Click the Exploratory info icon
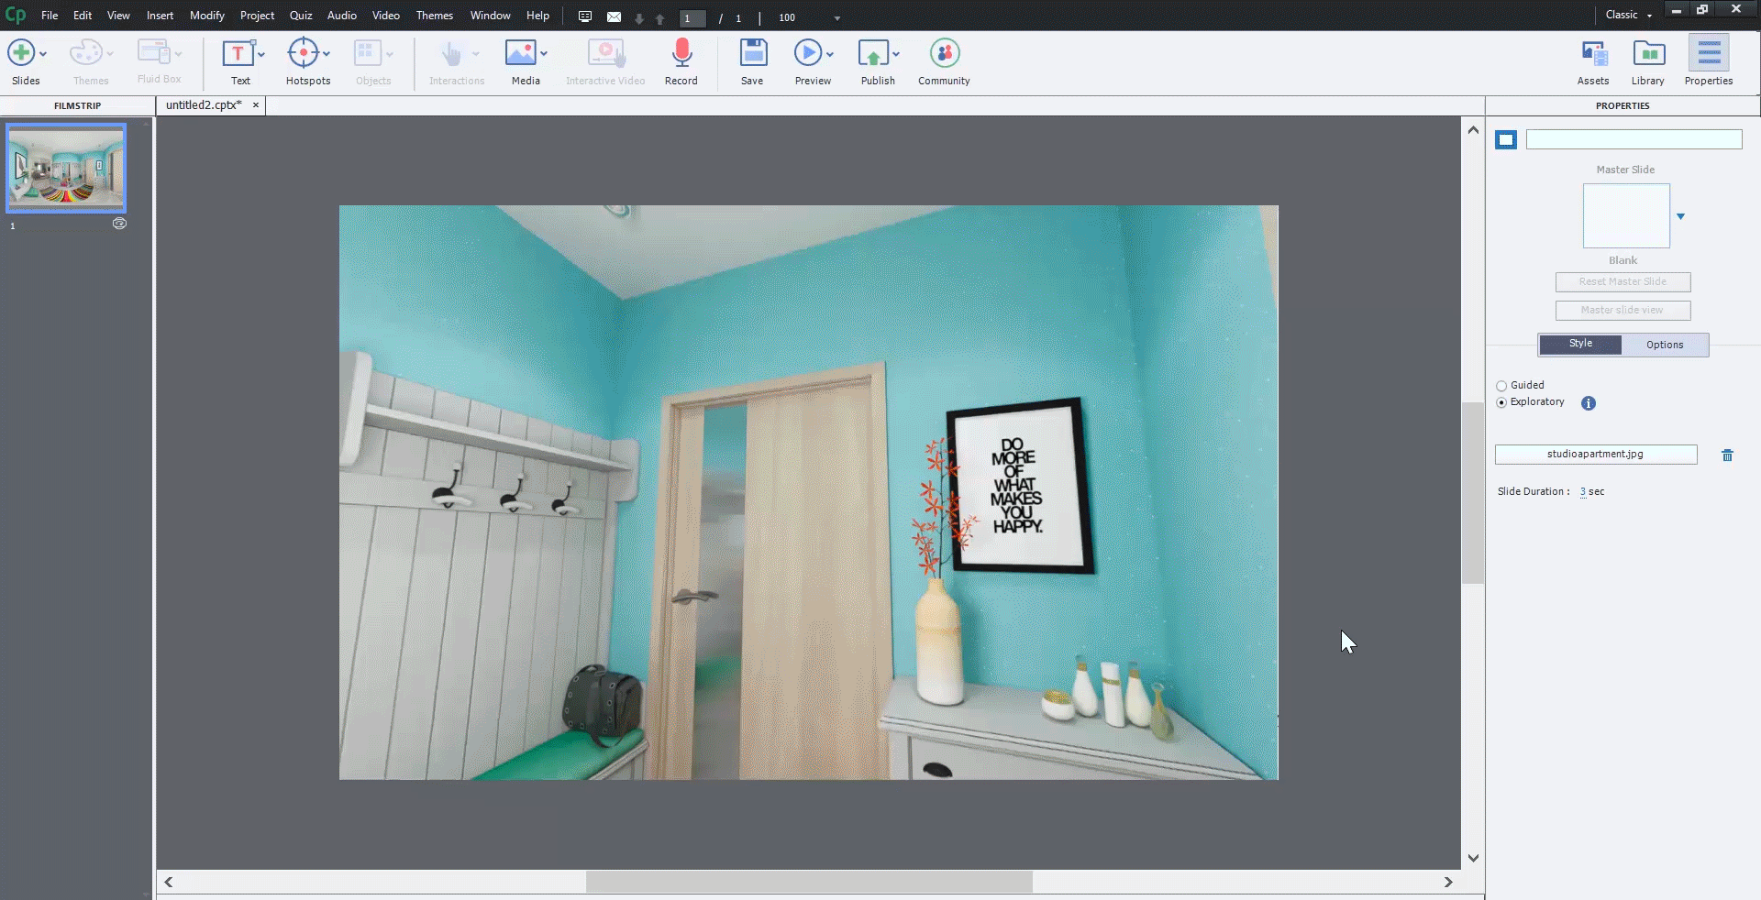Viewport: 1761px width, 900px height. pos(1589,403)
